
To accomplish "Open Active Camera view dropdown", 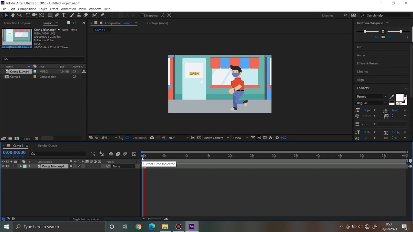I will point(216,138).
